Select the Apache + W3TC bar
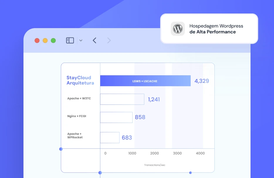This screenshot has width=274, height=178. pyautogui.click(x=122, y=99)
